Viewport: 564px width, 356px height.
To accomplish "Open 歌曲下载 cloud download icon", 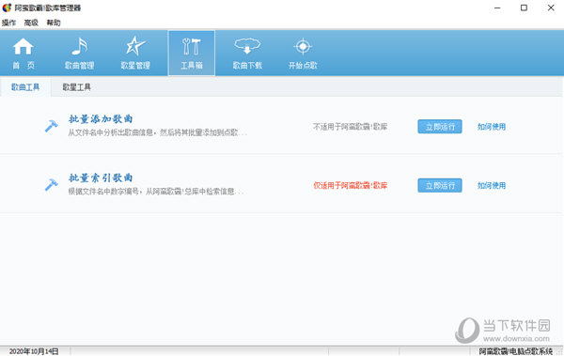I will pyautogui.click(x=247, y=46).
